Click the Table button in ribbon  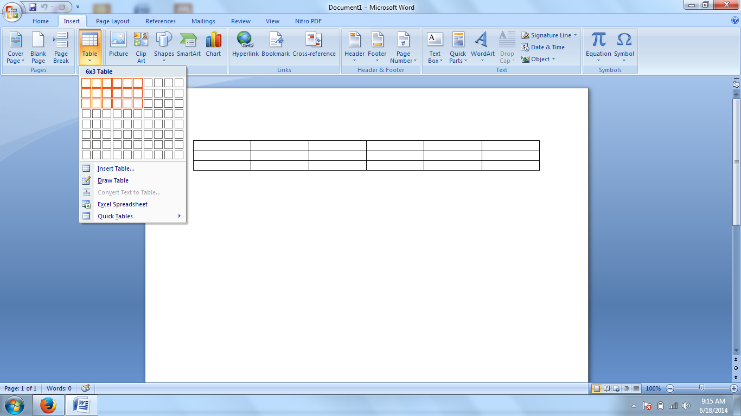tap(90, 48)
